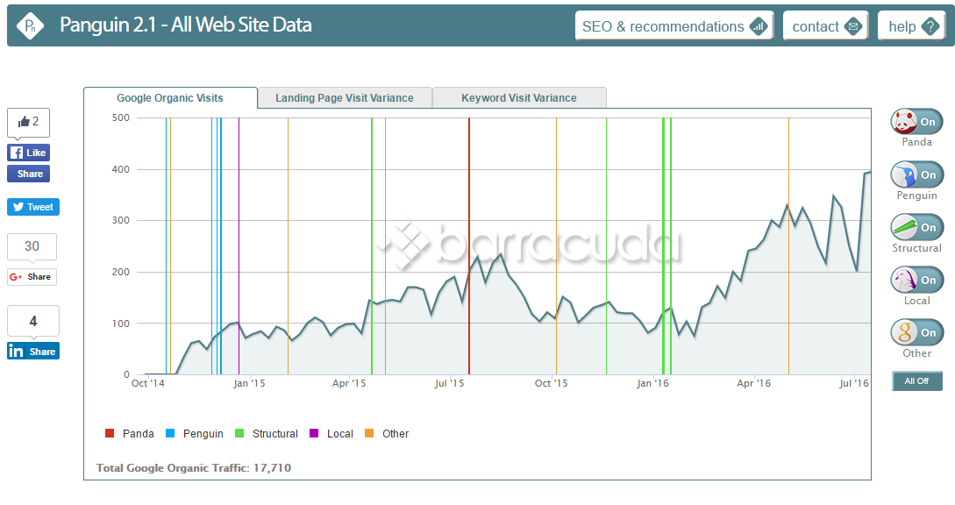Click the Panguin 2.1 page title
This screenshot has width=955, height=505.
coord(186,25)
